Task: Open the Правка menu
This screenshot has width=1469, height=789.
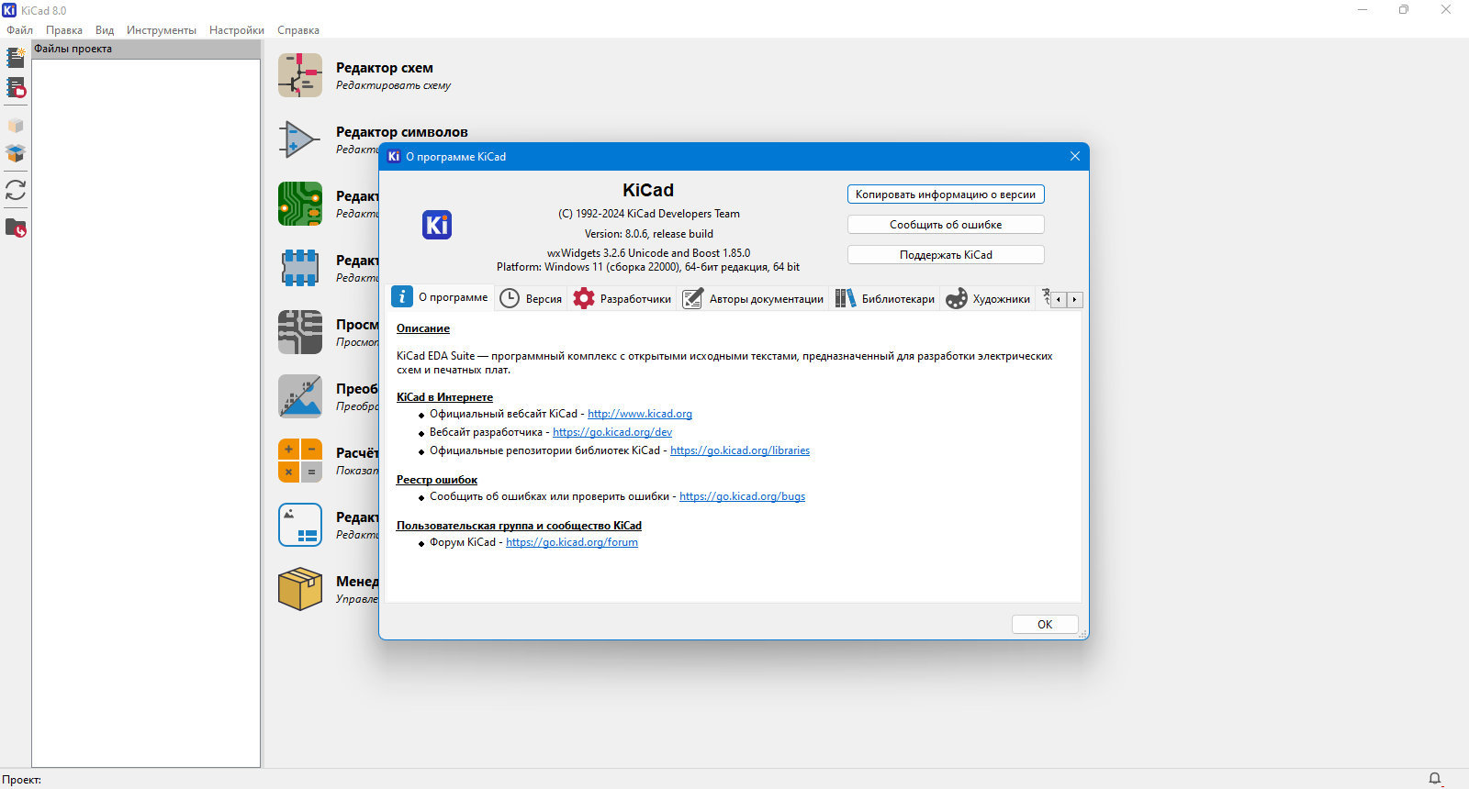Action: [64, 30]
